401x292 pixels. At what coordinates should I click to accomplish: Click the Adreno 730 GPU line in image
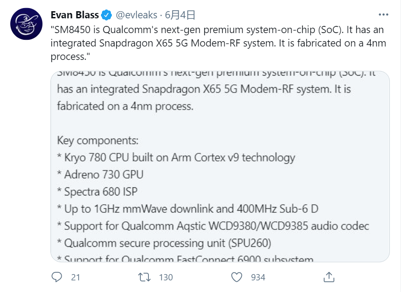tap(100, 174)
